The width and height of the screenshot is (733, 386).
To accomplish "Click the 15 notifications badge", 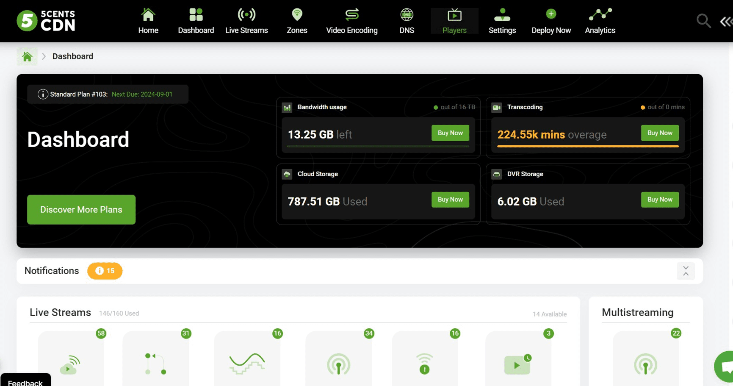I will 105,271.
